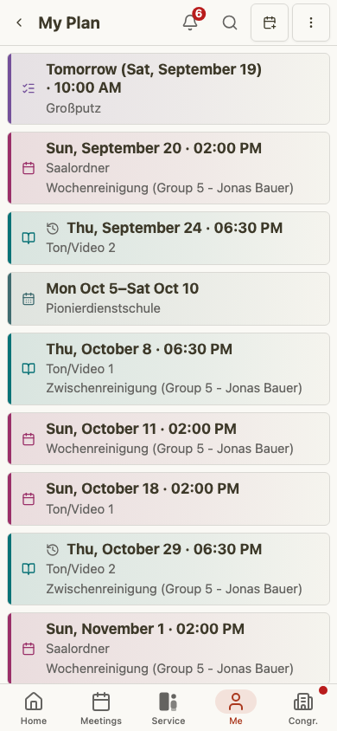Tap the search magnifier icon
The width and height of the screenshot is (337, 731).
point(230,23)
